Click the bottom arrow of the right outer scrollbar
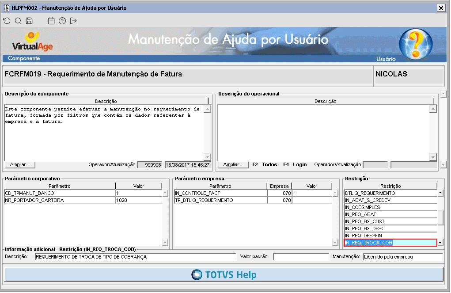The width and height of the screenshot is (451, 293). point(443,165)
